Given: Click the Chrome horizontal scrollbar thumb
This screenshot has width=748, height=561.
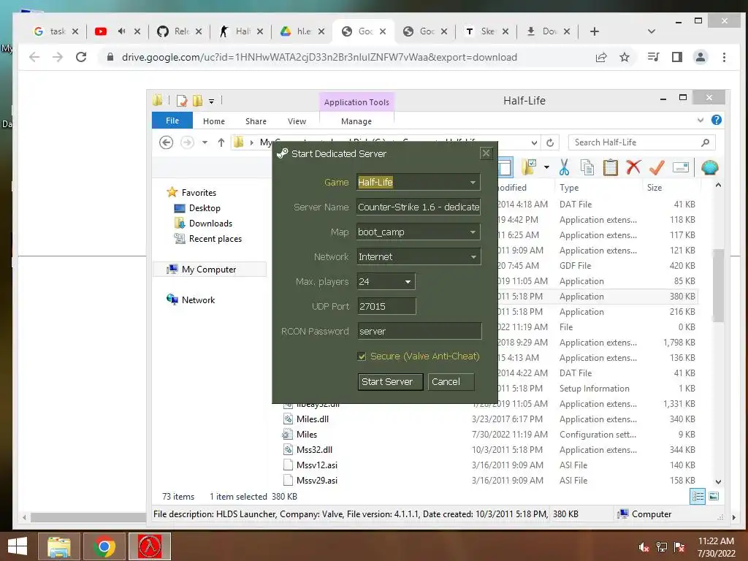Looking at the screenshot, I should [88, 517].
